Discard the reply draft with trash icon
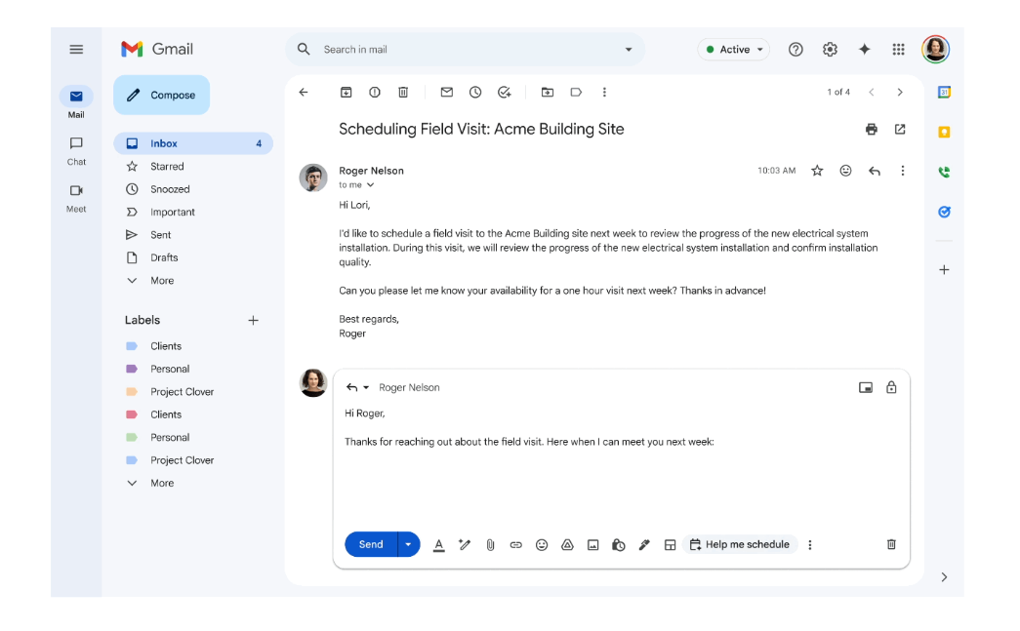The height and width of the screenshot is (631, 1020). pyautogui.click(x=890, y=544)
